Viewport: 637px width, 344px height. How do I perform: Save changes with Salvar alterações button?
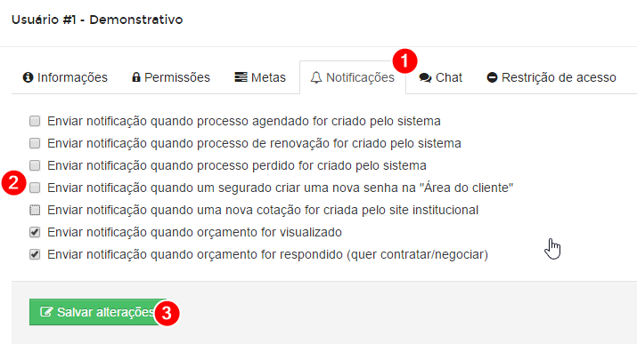pyautogui.click(x=97, y=312)
